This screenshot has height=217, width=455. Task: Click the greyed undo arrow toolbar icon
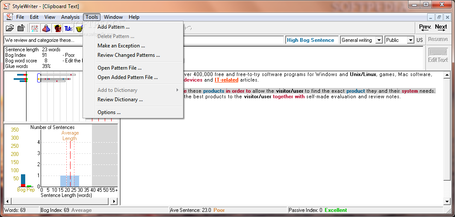click(189, 28)
